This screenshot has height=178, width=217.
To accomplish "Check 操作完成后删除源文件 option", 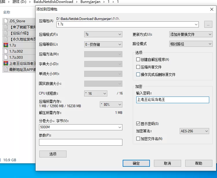I will pos(138,75).
